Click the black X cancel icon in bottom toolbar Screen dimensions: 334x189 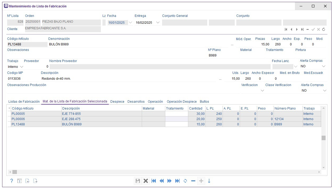coord(145,181)
